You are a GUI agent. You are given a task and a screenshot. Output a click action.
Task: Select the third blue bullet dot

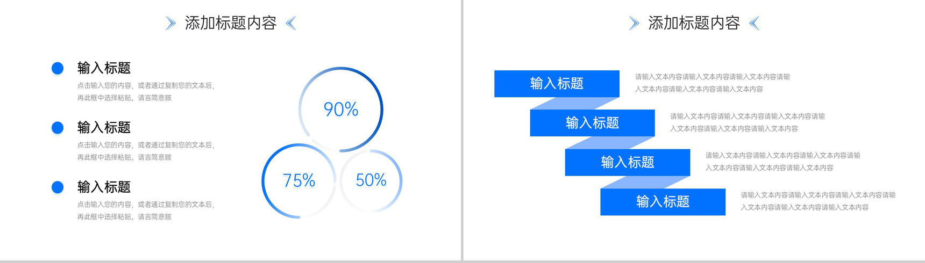pyautogui.click(x=58, y=187)
